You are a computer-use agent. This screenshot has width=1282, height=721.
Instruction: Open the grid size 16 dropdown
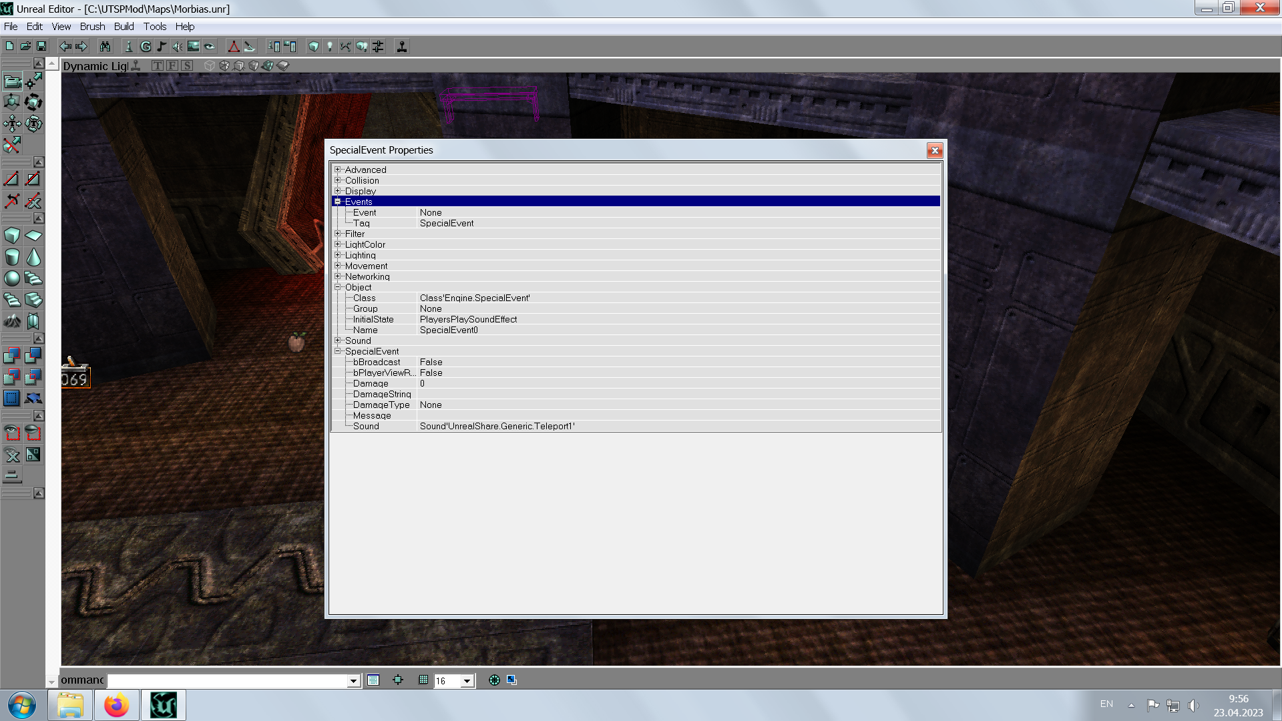467,681
